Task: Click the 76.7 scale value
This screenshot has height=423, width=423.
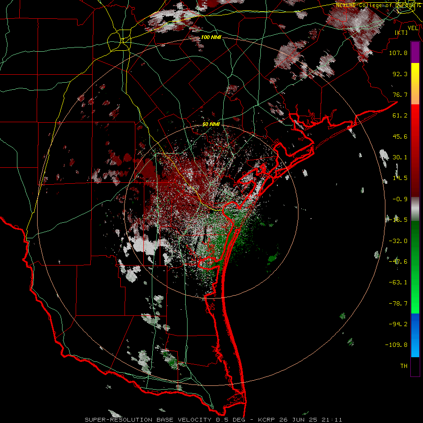Action: [400, 94]
